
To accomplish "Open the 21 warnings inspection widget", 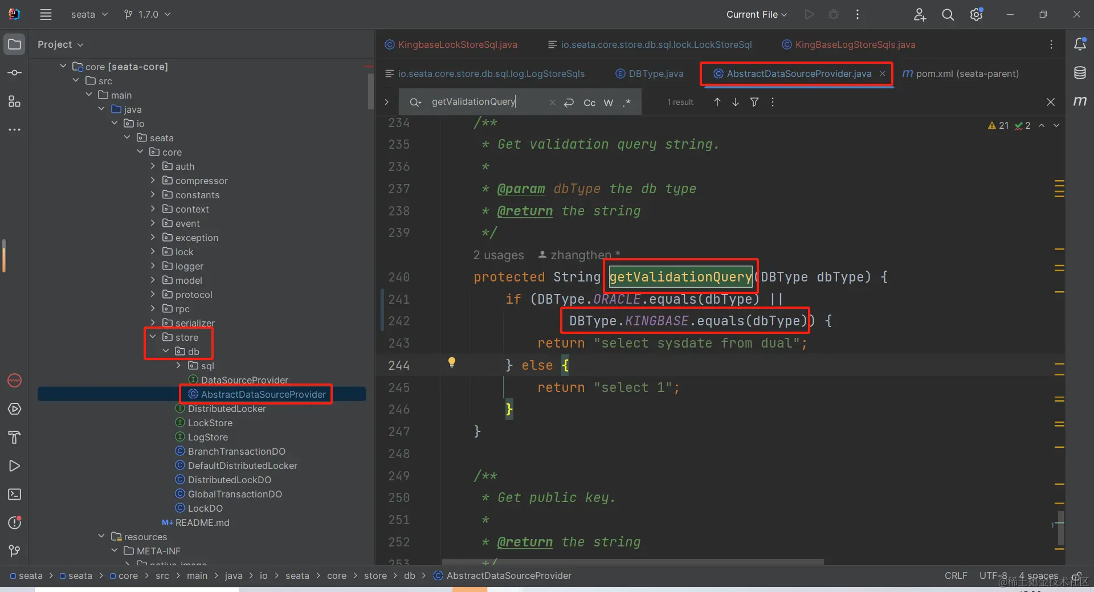I will (999, 125).
